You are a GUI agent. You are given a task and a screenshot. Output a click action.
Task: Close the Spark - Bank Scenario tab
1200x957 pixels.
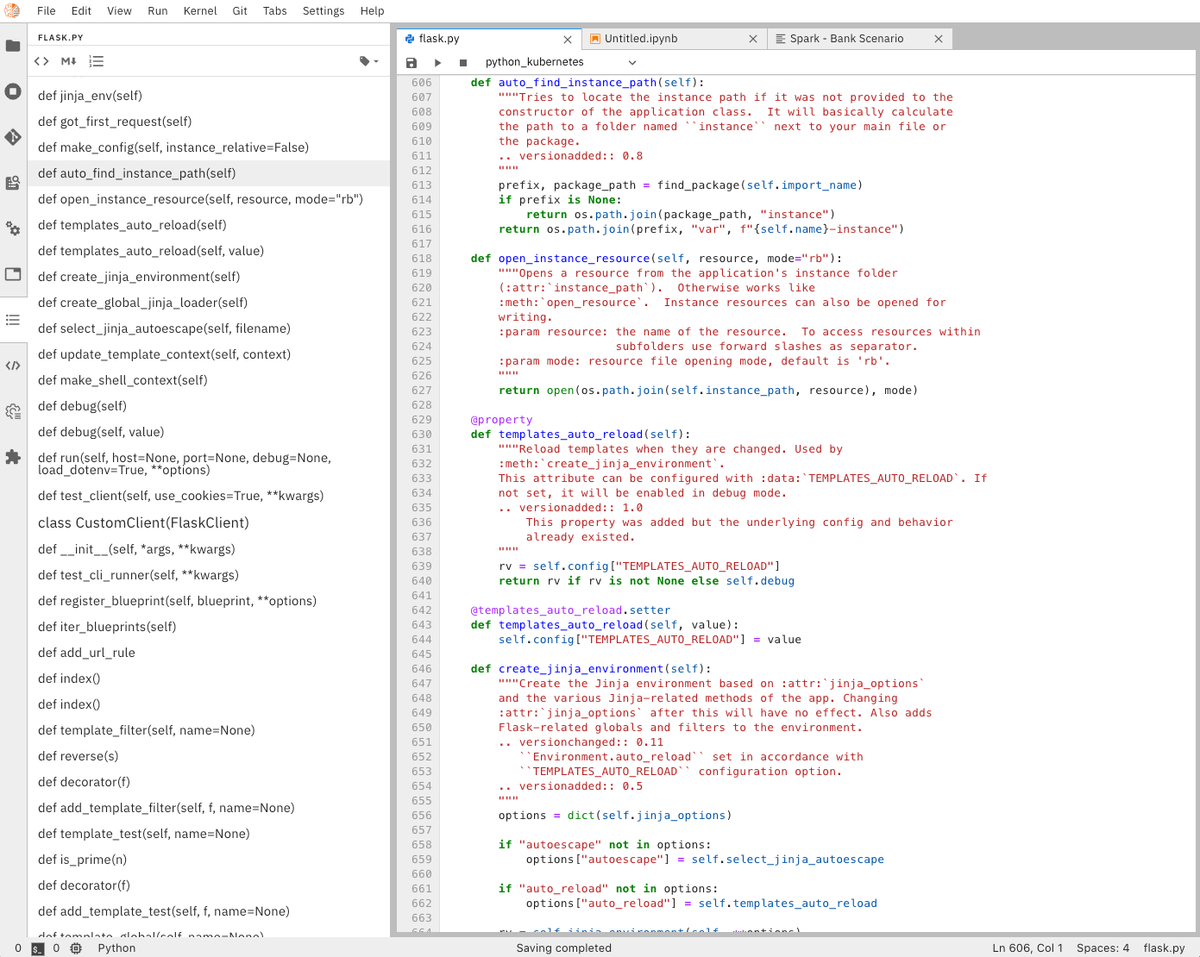click(939, 39)
